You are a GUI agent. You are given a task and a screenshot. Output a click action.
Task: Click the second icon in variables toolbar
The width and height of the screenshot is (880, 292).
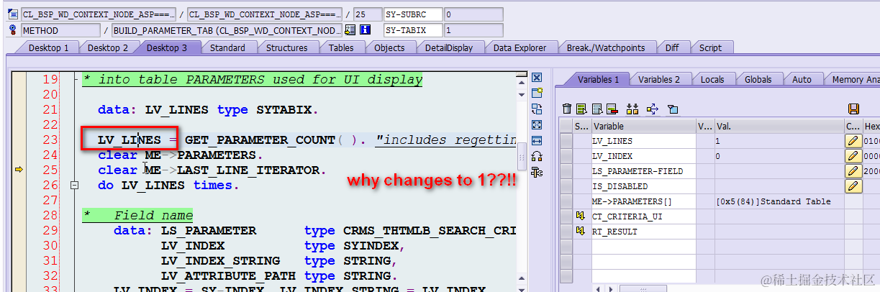(x=581, y=109)
